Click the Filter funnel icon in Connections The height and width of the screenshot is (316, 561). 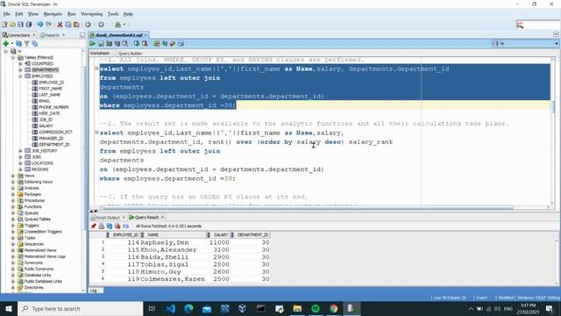point(26,43)
